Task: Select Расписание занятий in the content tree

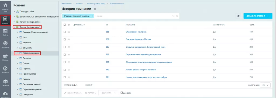Action: (x=32, y=84)
